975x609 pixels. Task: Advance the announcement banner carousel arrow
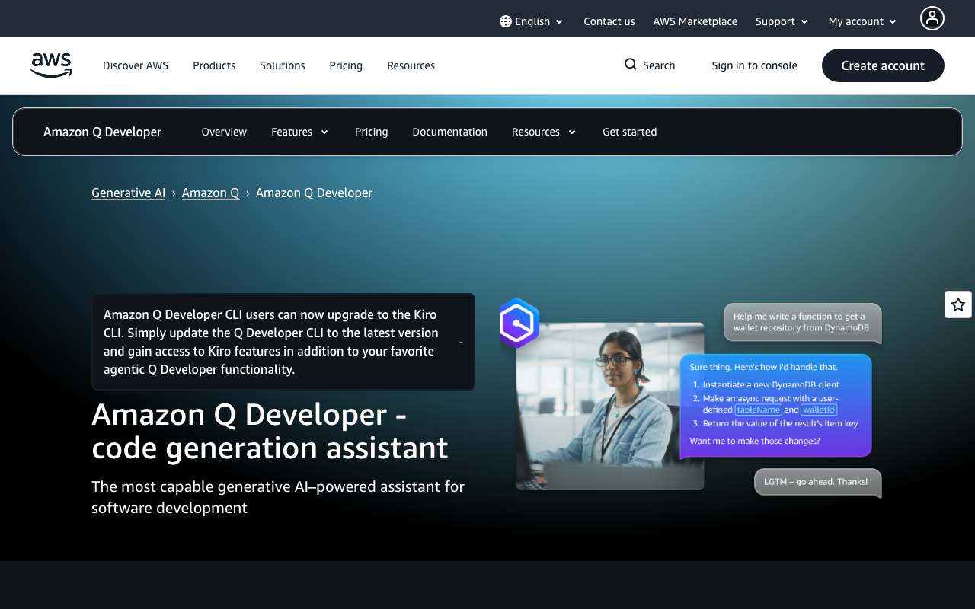click(461, 343)
